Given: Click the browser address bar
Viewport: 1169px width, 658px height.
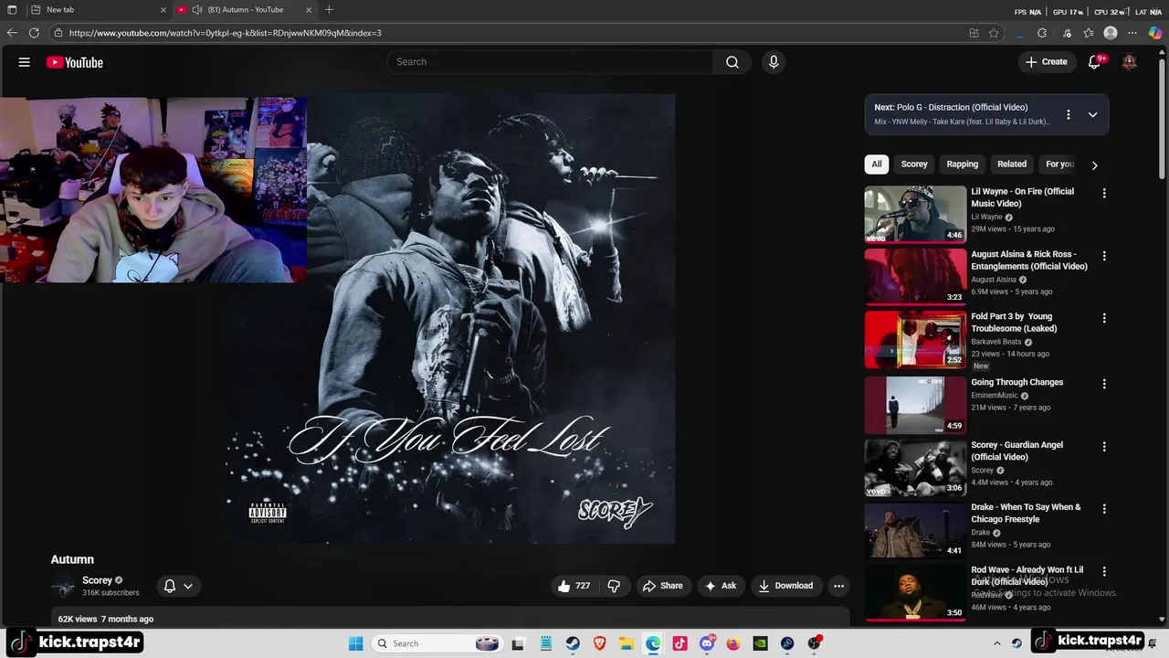Looking at the screenshot, I should [x=511, y=33].
